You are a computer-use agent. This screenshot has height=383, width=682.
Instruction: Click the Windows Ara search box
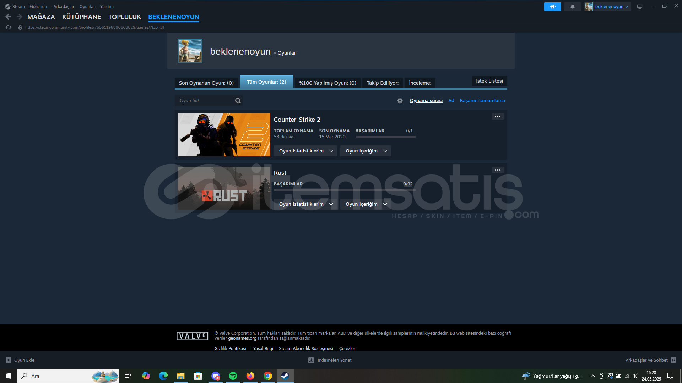(x=68, y=376)
